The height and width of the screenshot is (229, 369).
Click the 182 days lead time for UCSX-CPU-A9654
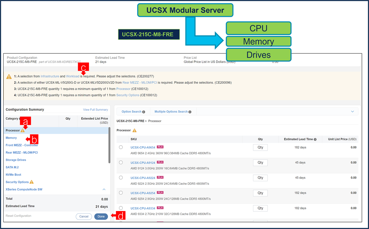300,147
